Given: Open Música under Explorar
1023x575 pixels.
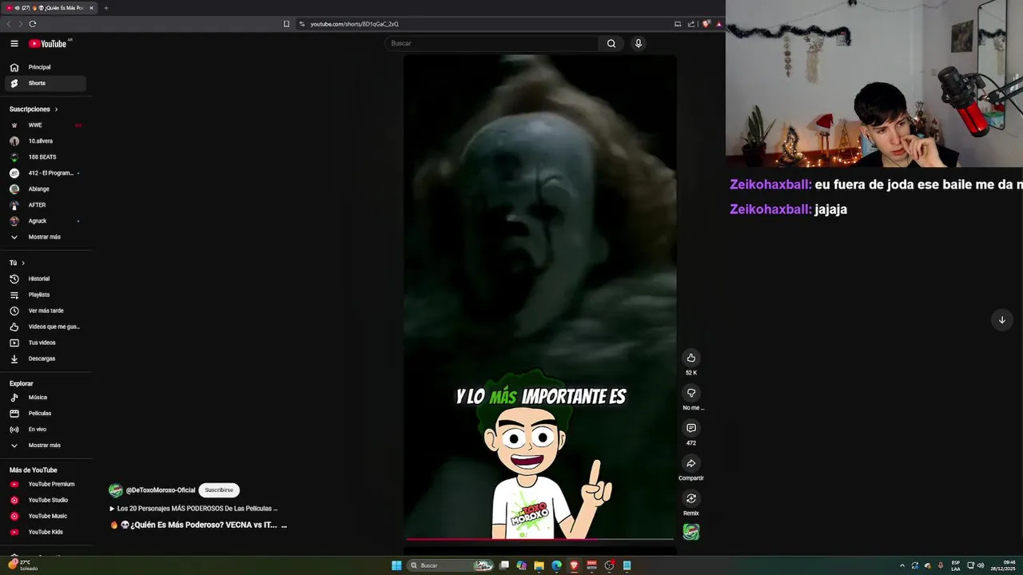Looking at the screenshot, I should (x=46, y=397).
